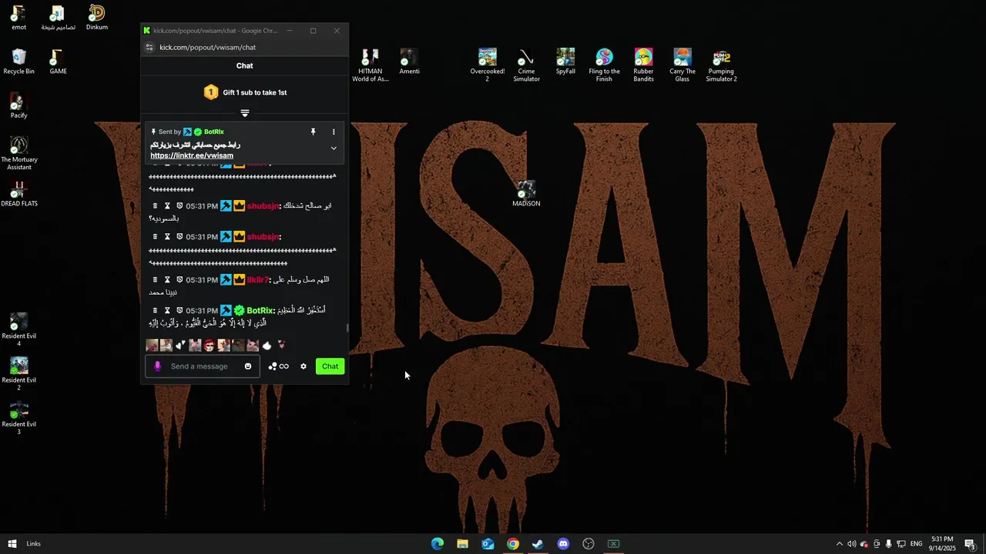Image resolution: width=986 pixels, height=554 pixels.
Task: Click the Links toolbar on the taskbar
Action: coord(33,544)
